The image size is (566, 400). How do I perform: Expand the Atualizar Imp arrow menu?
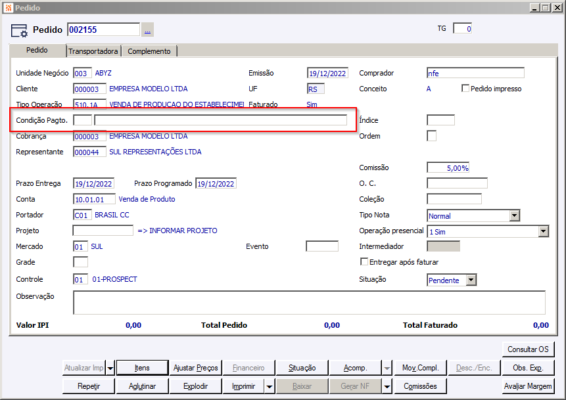(110, 368)
